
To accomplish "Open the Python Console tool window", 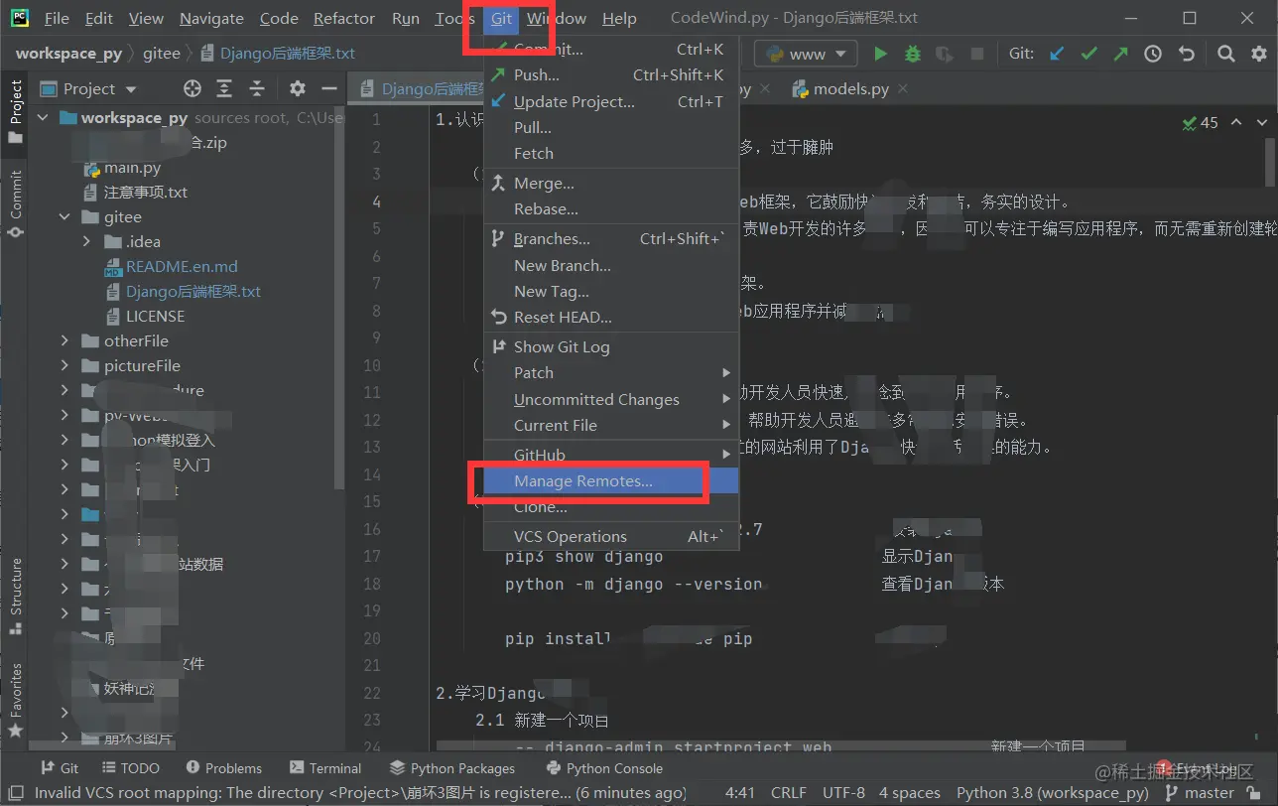I will point(604,768).
